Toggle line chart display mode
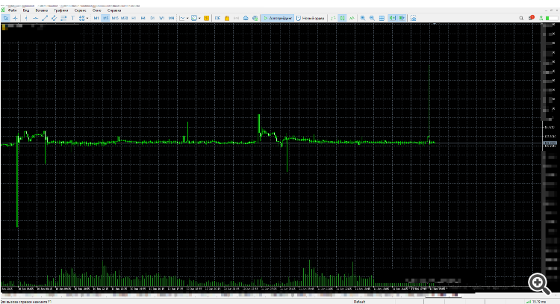Viewport: 560px width, 304px height. (x=352, y=18)
